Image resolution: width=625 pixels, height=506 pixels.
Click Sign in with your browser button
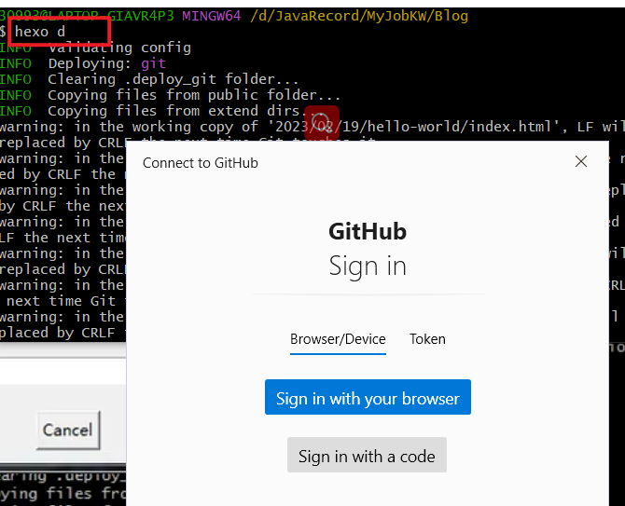pos(368,397)
